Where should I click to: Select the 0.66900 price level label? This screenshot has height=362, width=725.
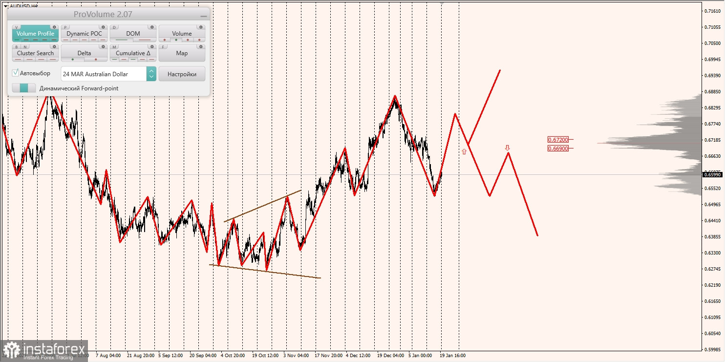[557, 148]
